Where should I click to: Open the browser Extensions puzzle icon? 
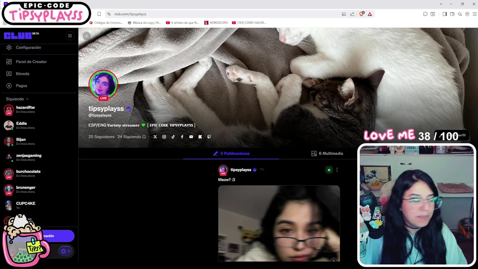[425, 14]
